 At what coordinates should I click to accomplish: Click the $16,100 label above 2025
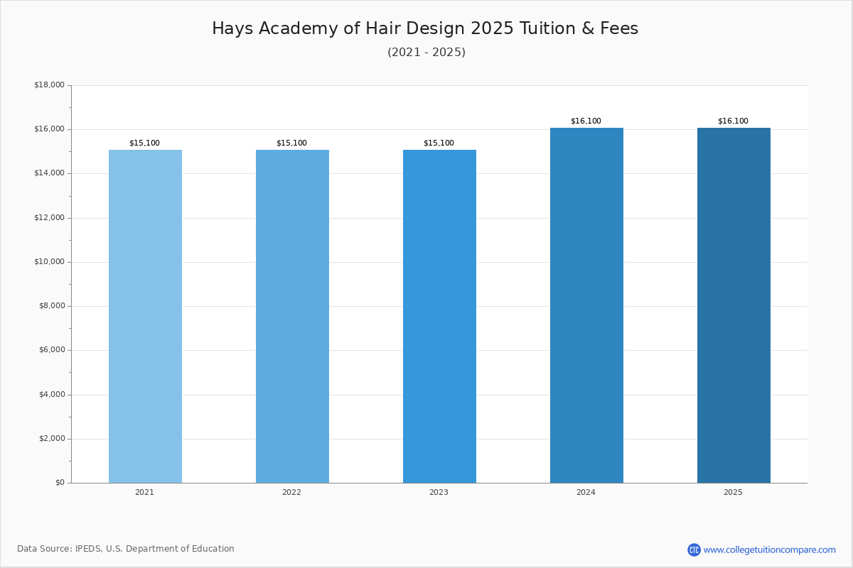click(733, 121)
